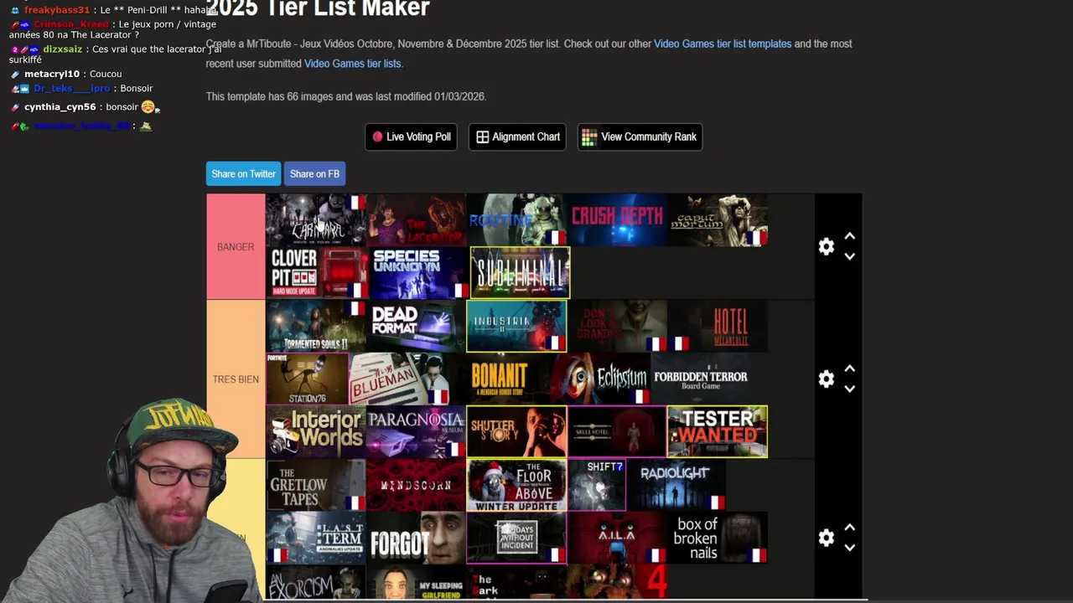This screenshot has height=603, width=1073.
Task: Select the Clover Pit thumbnail
Action: (x=315, y=273)
